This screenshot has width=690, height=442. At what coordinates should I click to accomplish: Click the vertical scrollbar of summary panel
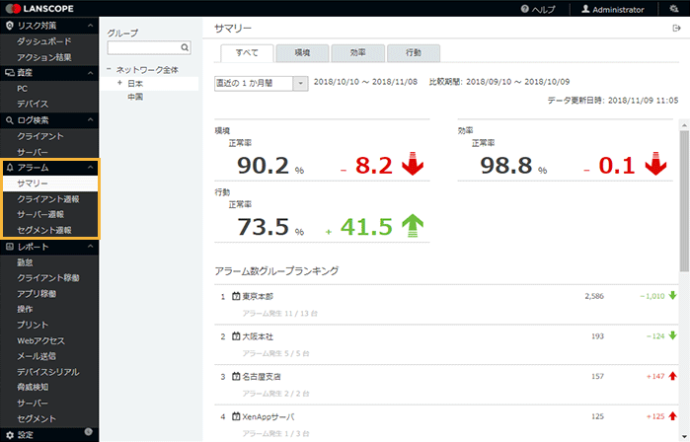click(684, 197)
